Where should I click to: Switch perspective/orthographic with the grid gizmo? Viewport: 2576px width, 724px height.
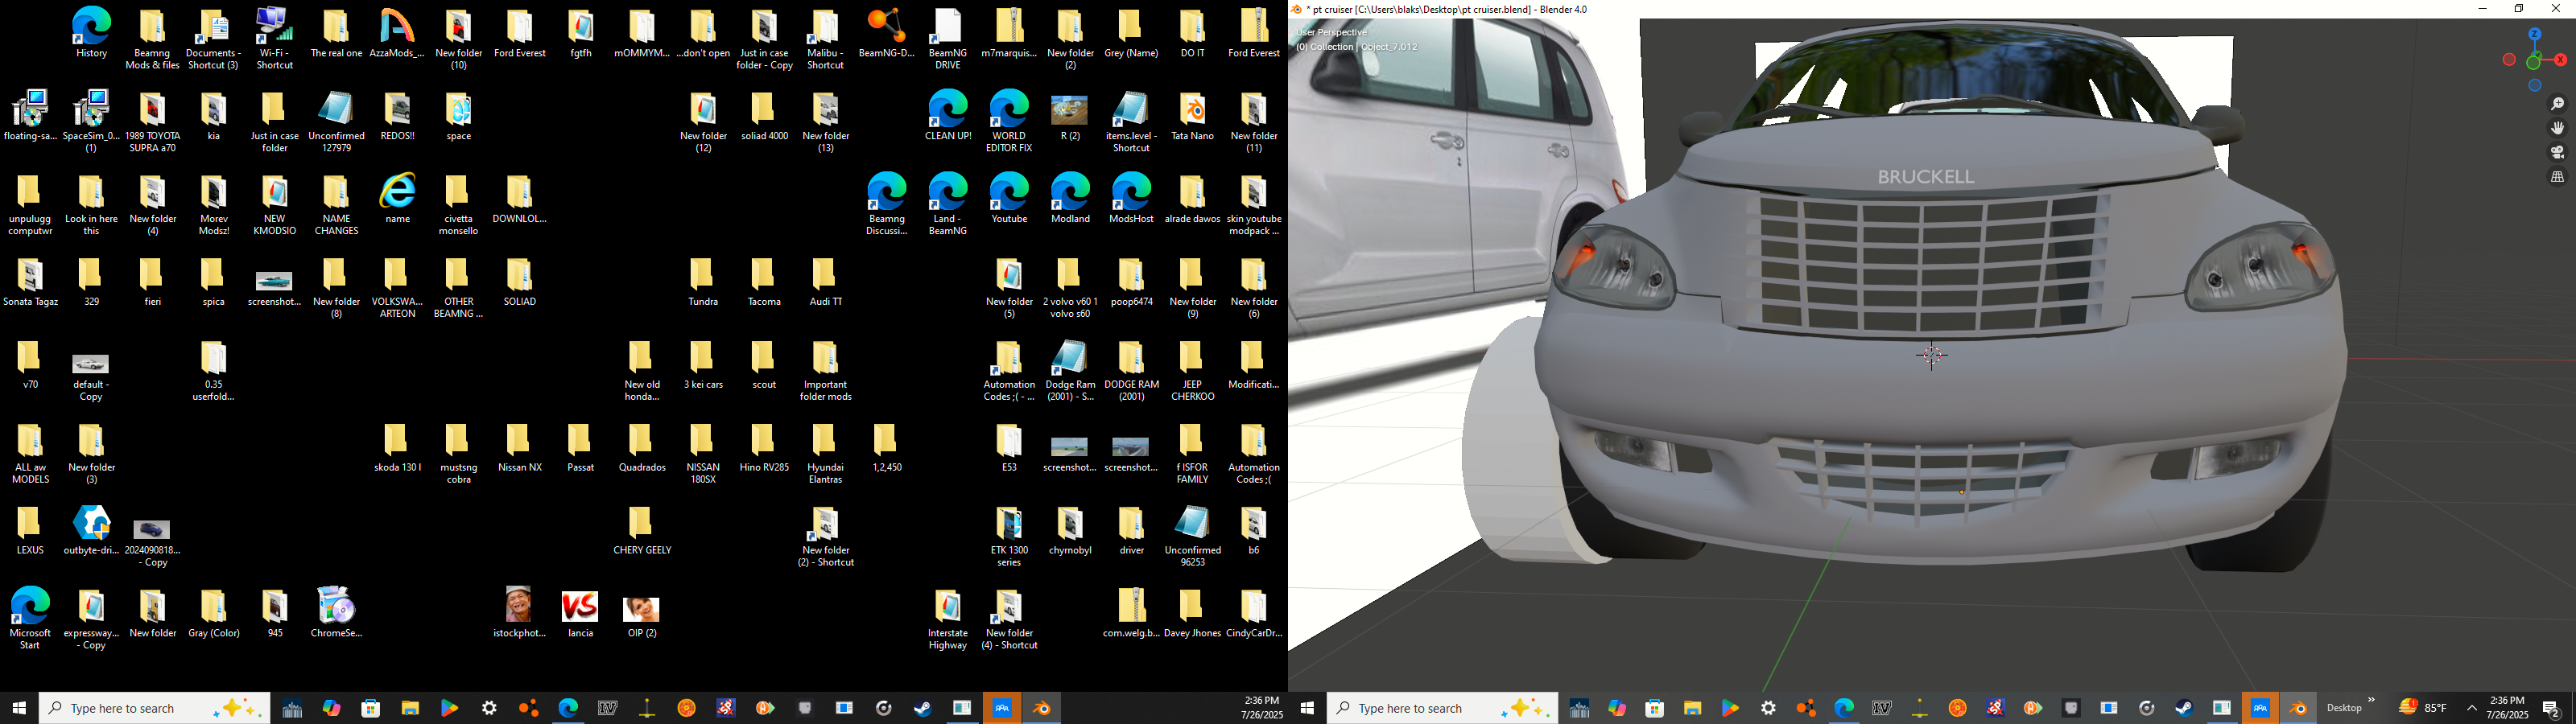2557,178
